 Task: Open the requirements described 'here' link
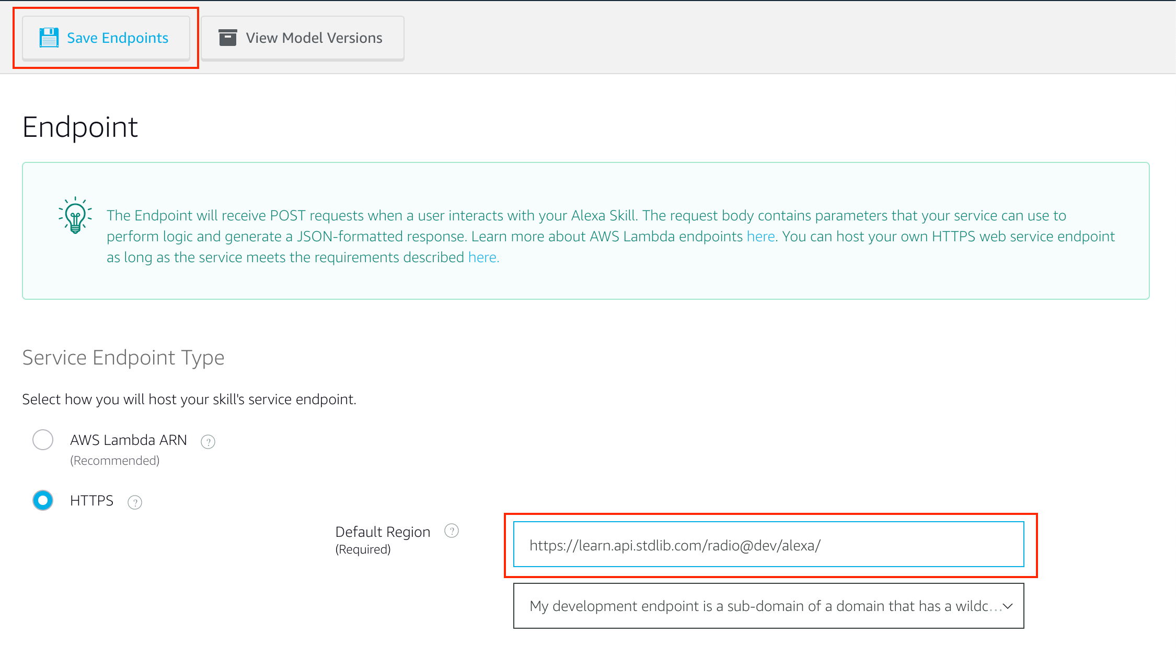pyautogui.click(x=483, y=257)
